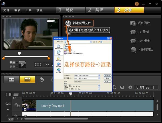This screenshot has width=162, height=123.
Task: Click the undo arrow in timeline toolbar
Action: coord(42,79)
